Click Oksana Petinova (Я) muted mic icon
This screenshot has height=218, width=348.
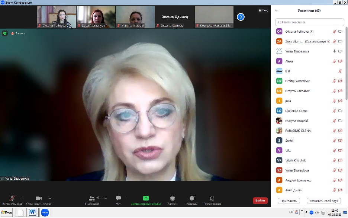point(334,32)
